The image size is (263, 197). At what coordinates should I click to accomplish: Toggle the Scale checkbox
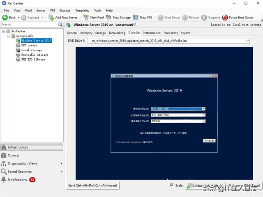(x=172, y=185)
